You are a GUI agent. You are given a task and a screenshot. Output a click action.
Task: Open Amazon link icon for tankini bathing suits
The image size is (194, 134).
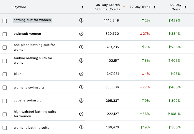(x=81, y=61)
